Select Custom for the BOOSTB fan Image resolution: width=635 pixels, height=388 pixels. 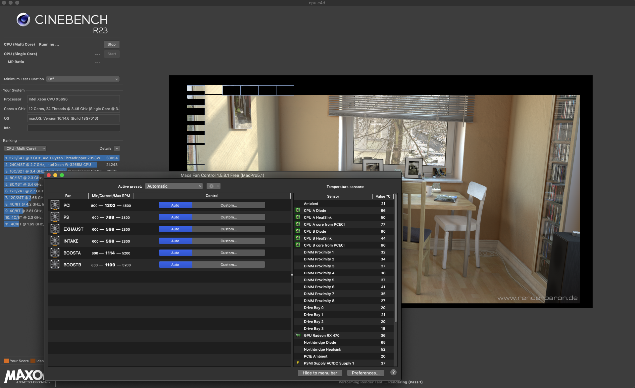[x=229, y=265]
